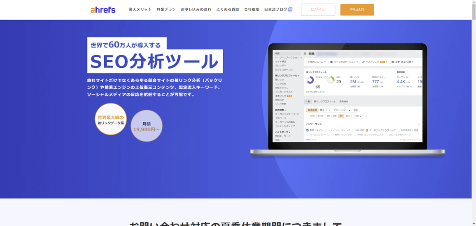This screenshot has height=226, width=476.
Task: Toggle the 参照ドメイン checkbox
Action: 308,130
